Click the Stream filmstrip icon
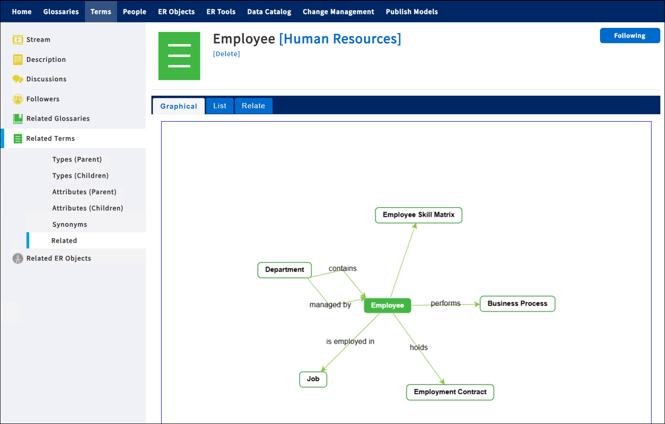665x424 pixels. pyautogui.click(x=18, y=40)
